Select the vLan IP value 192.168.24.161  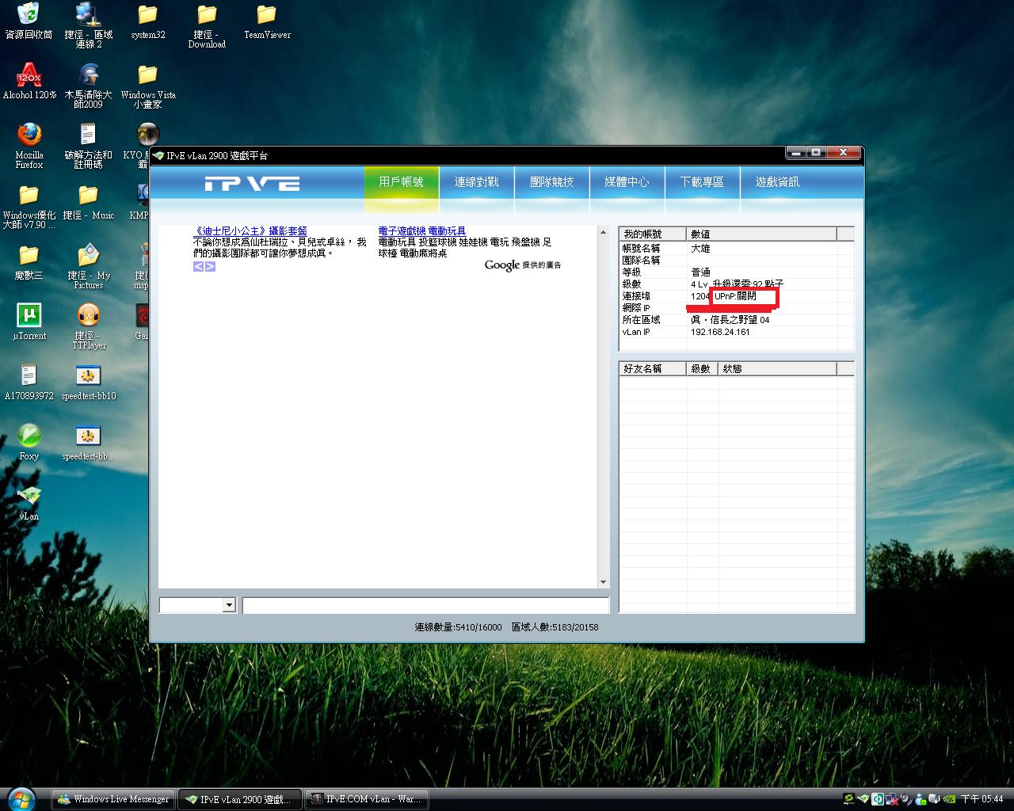pyautogui.click(x=720, y=332)
